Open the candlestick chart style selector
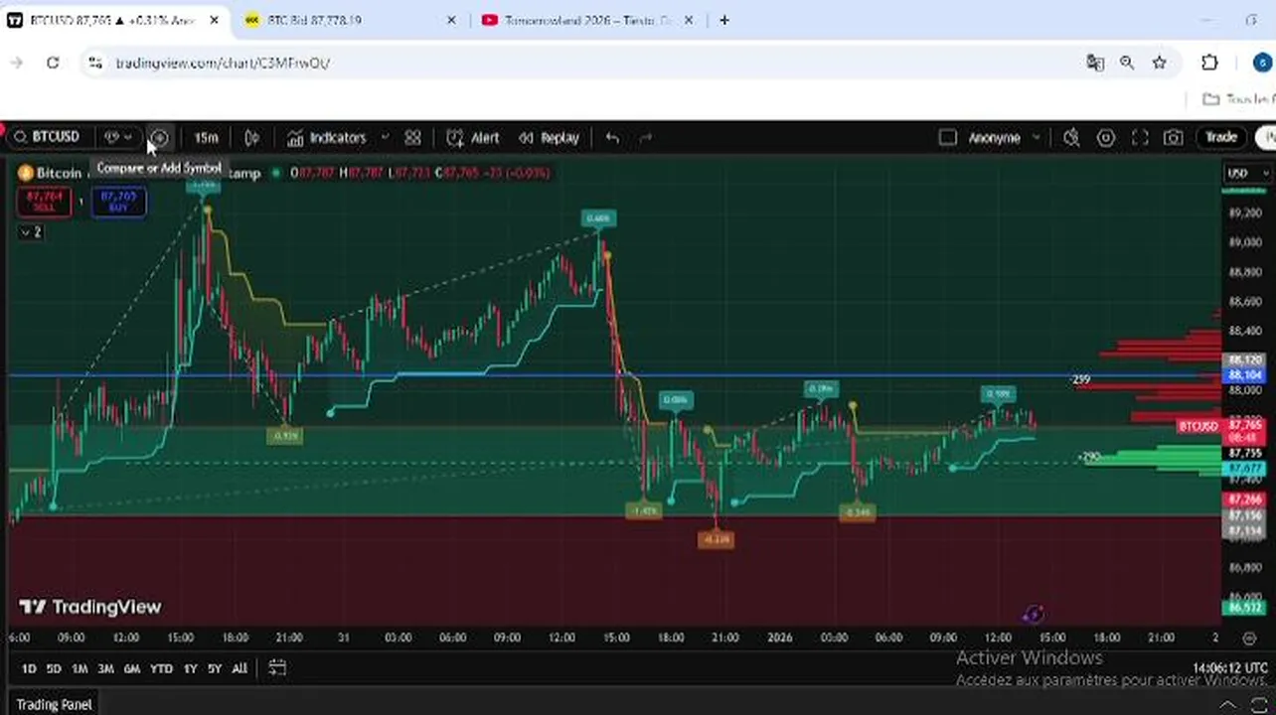The width and height of the screenshot is (1276, 715). click(x=252, y=138)
